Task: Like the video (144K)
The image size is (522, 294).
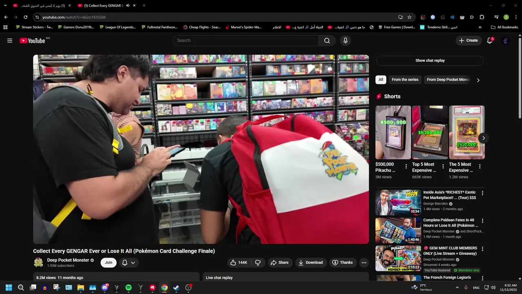Action: coord(239,263)
